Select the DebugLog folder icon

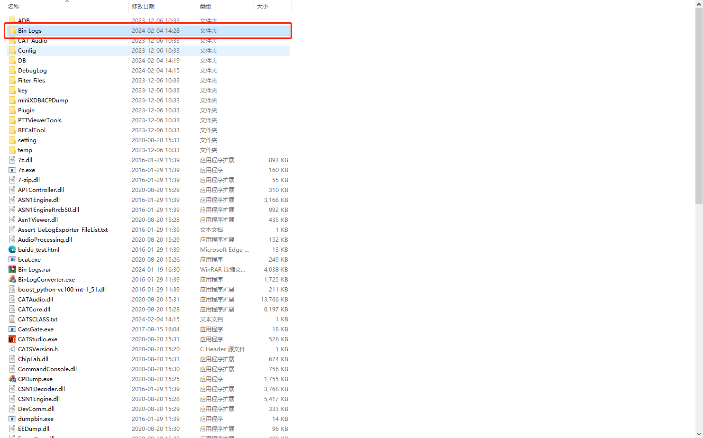click(12, 70)
